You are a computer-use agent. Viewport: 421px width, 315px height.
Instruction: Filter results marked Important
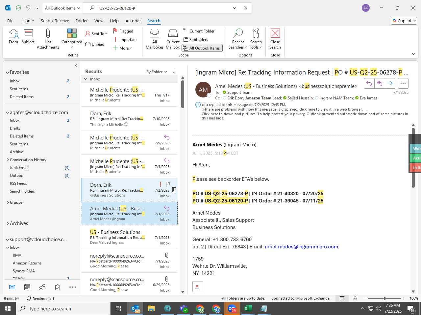coord(125,39)
